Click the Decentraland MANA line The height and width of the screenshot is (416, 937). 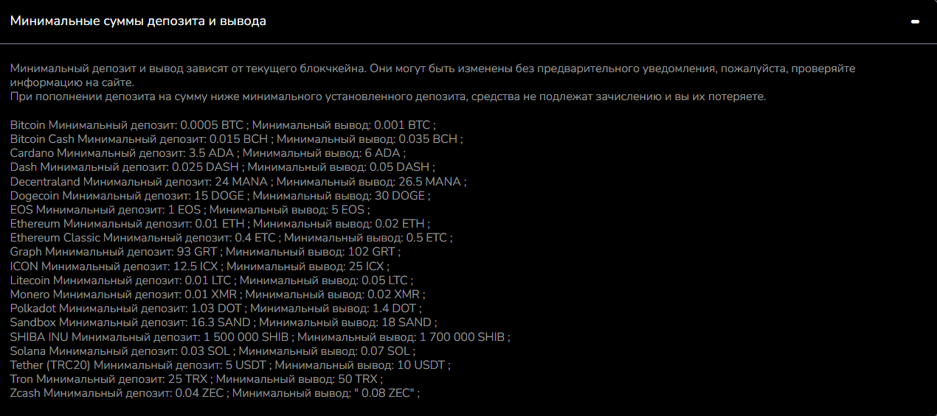(238, 181)
